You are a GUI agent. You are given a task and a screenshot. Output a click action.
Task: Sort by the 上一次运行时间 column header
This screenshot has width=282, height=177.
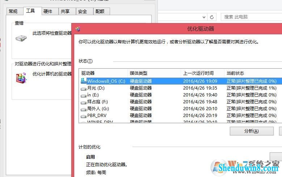pos(202,73)
